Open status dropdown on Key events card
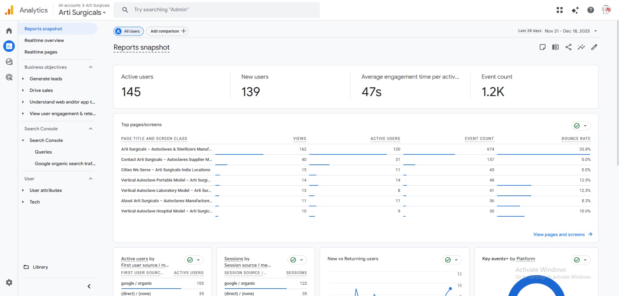This screenshot has width=619, height=296. (x=581, y=260)
